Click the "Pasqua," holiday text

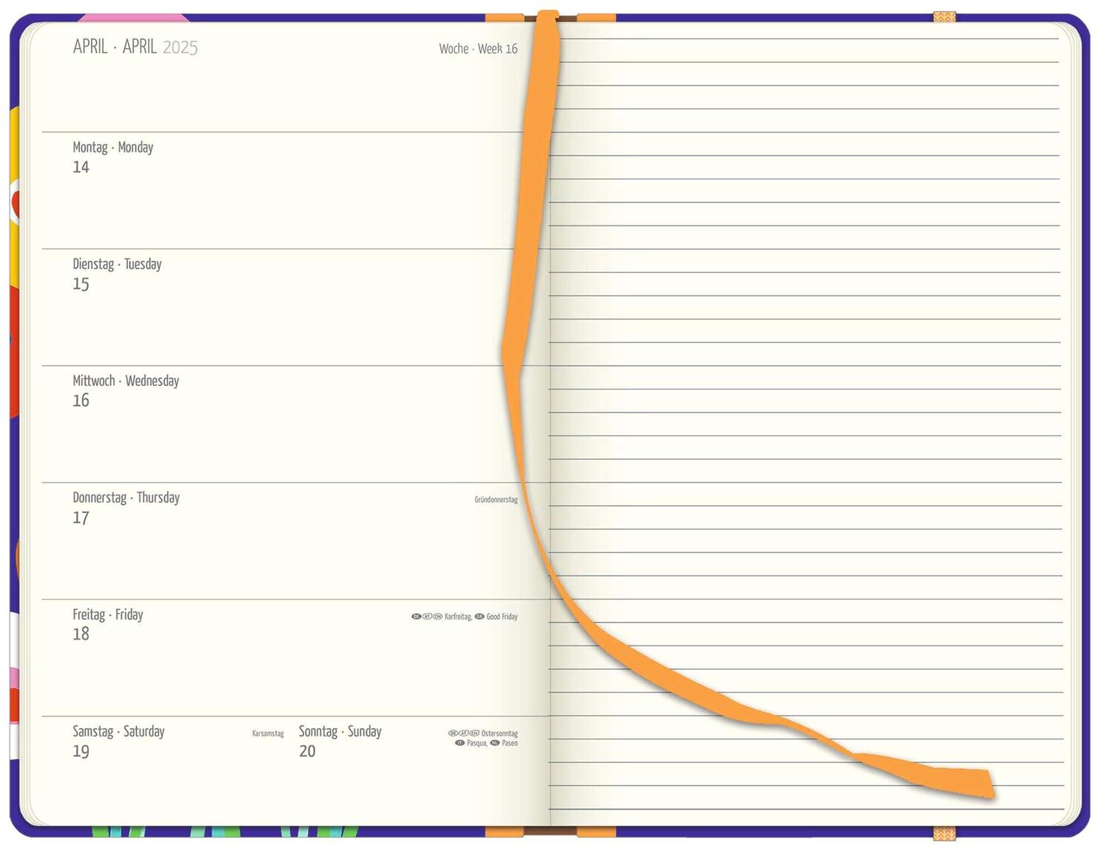pos(477,743)
